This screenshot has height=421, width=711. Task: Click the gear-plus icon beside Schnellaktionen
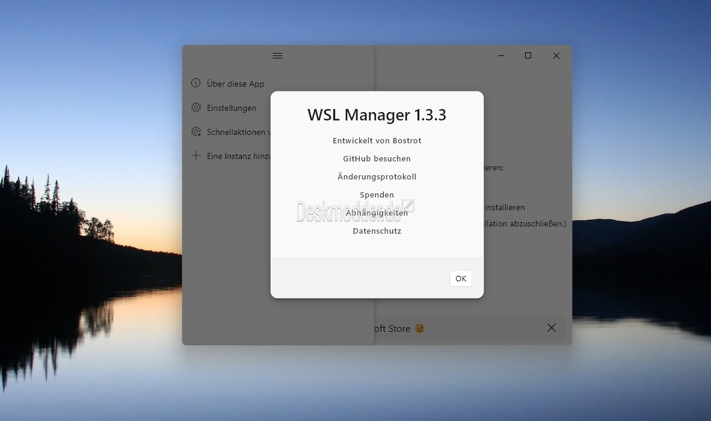pyautogui.click(x=196, y=132)
